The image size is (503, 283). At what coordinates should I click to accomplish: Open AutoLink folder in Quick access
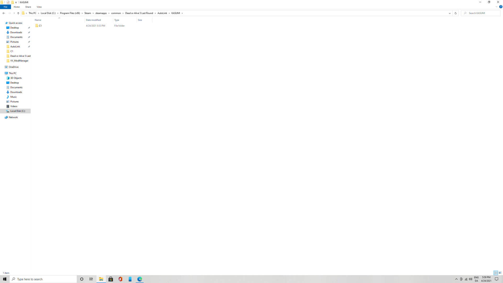click(15, 47)
